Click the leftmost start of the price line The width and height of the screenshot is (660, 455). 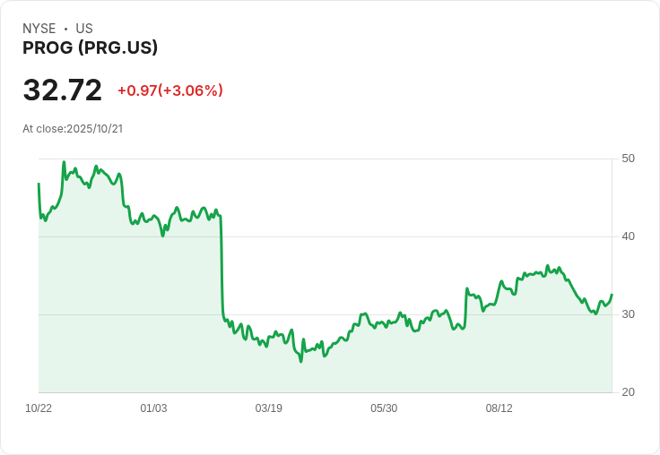[x=39, y=184]
